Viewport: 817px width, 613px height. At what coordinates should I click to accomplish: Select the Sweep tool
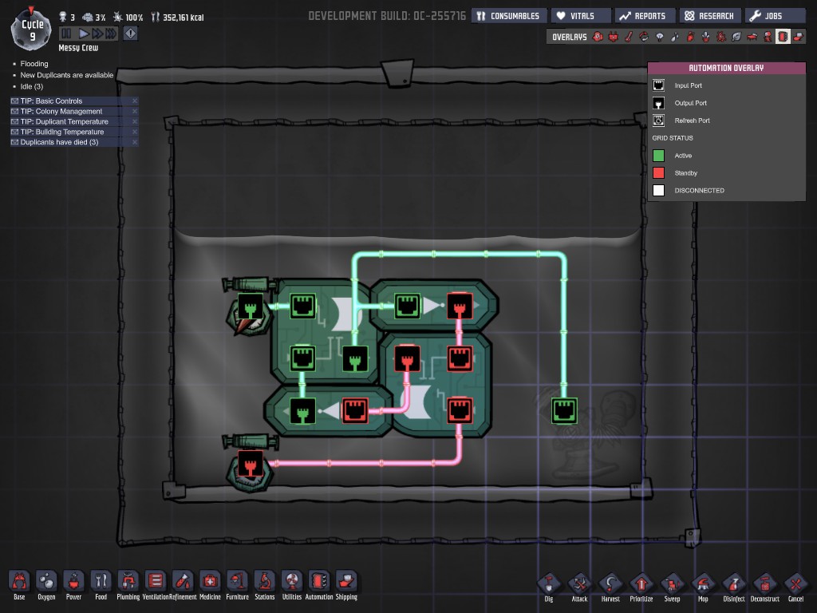[672, 584]
